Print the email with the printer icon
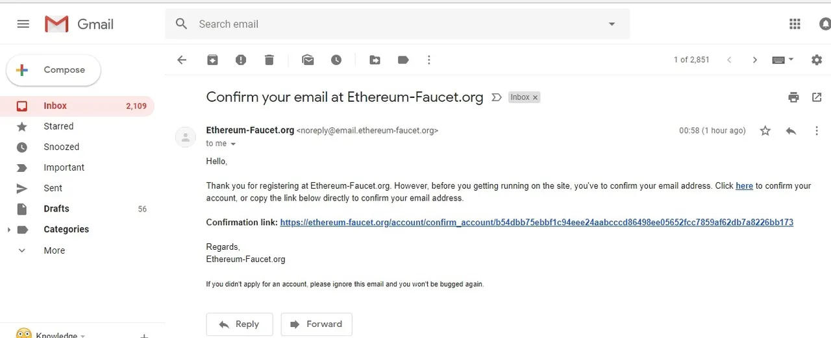This screenshot has width=831, height=338. 793,97
